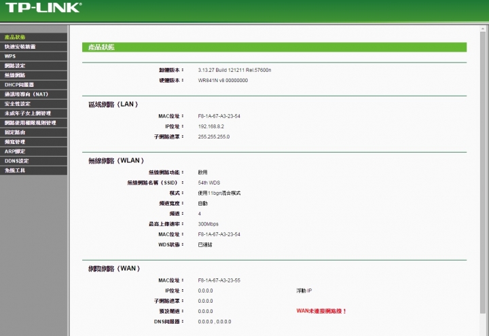This screenshot has height=336, width=489.
Task: Select WPS in the sidebar
Action: click(33, 56)
